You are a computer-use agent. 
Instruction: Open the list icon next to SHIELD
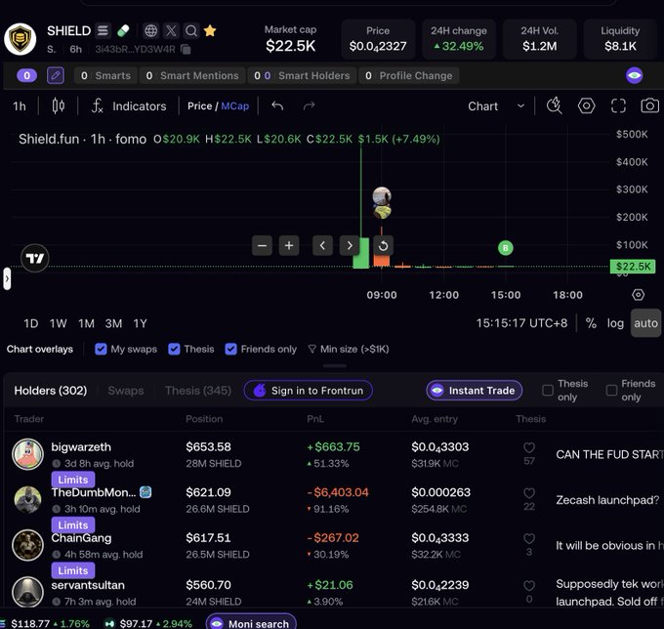(103, 30)
